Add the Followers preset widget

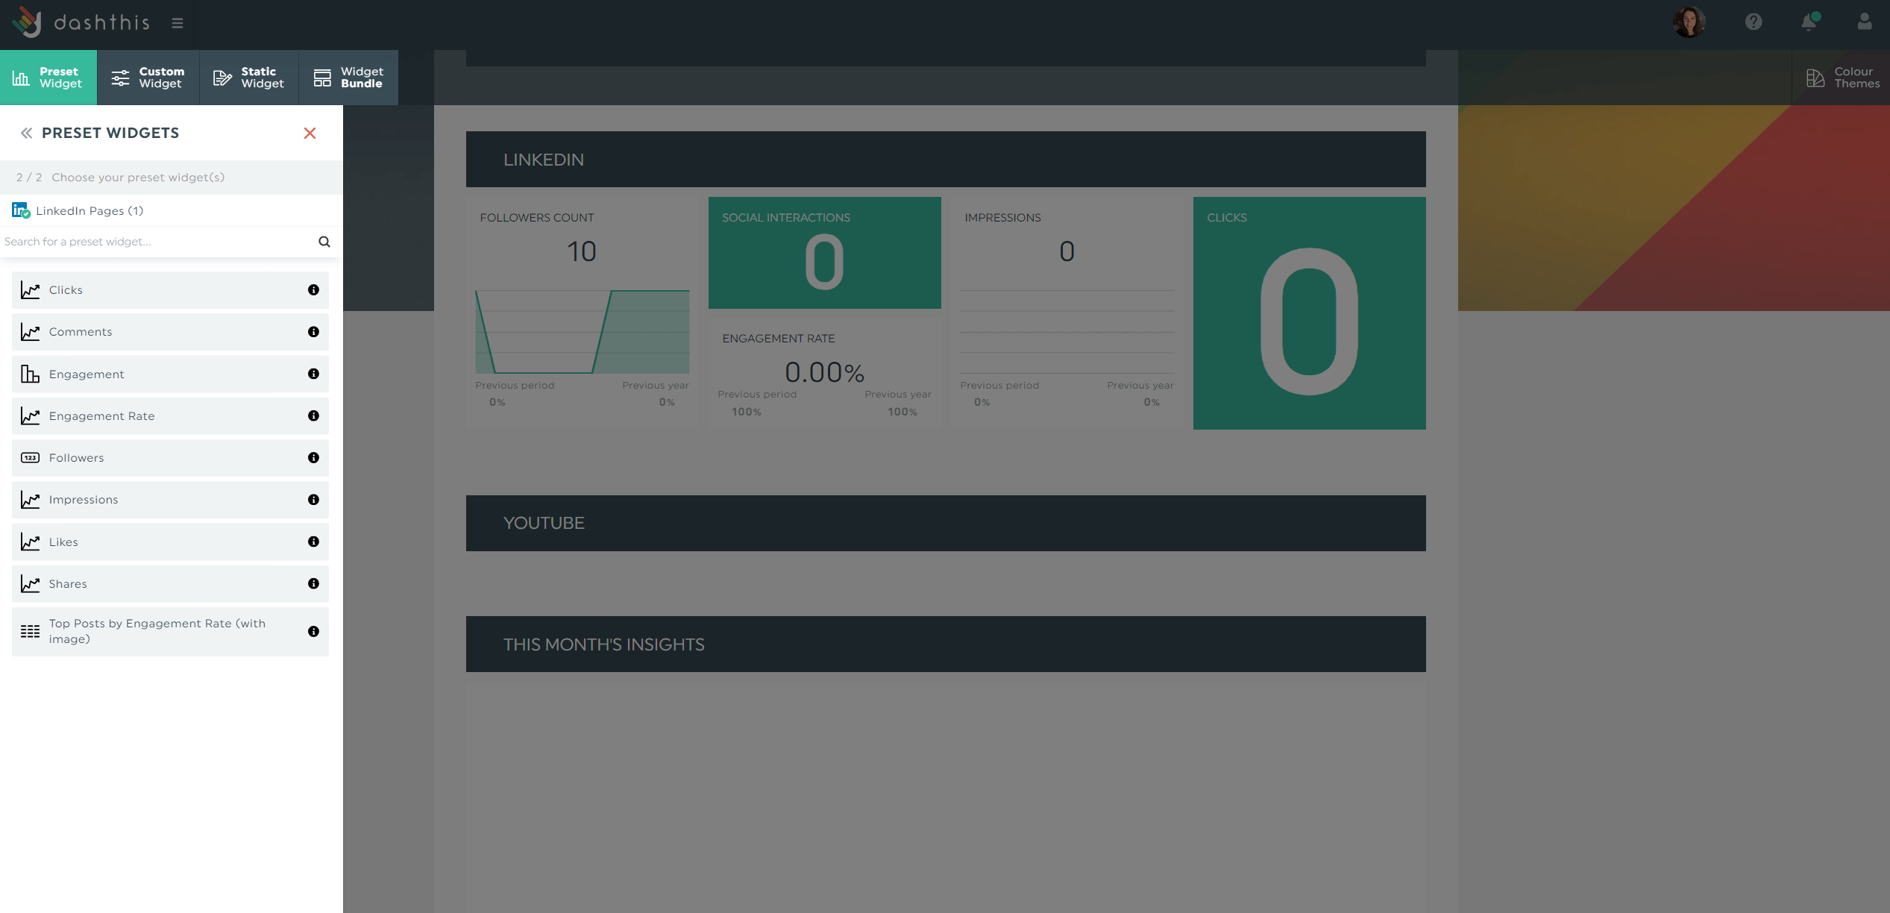(170, 458)
